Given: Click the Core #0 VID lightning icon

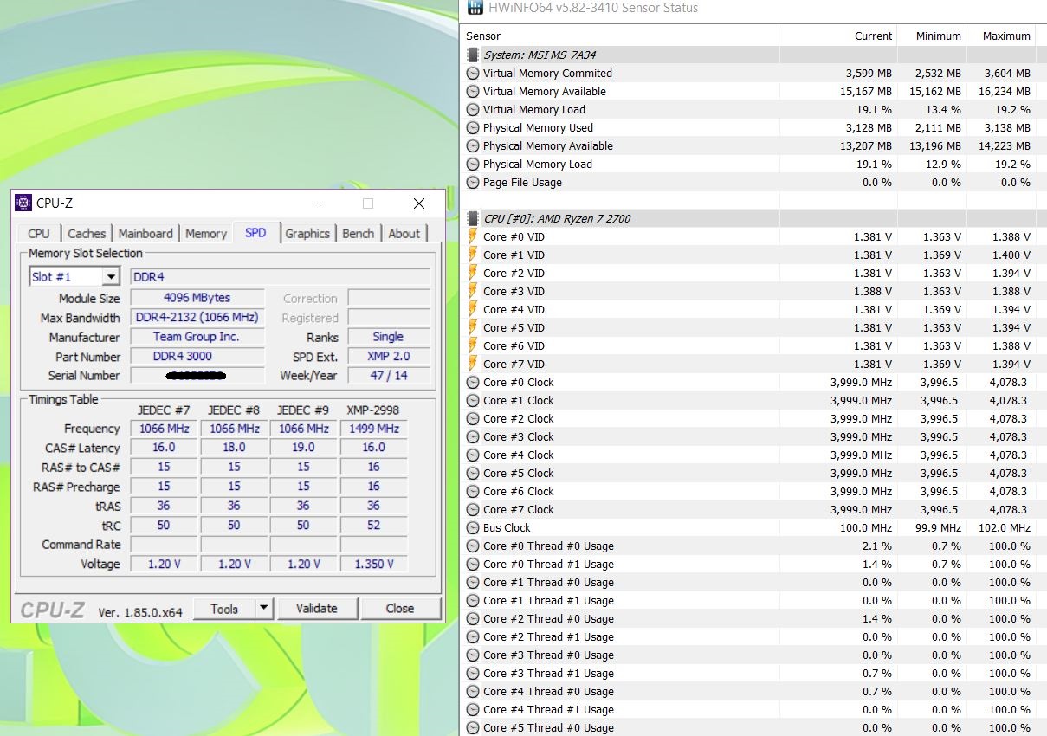Looking at the screenshot, I should [x=473, y=236].
